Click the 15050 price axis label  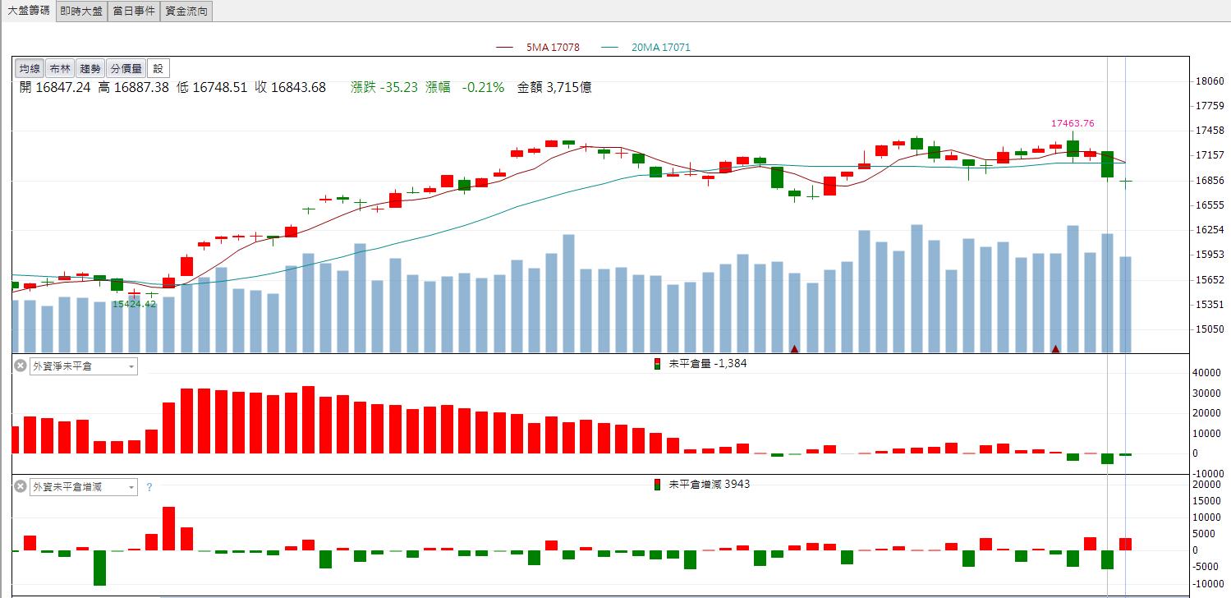(1210, 329)
